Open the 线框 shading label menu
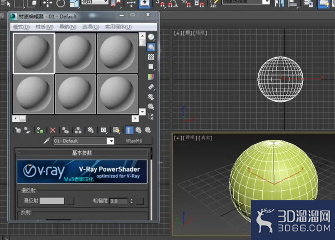 click(x=200, y=33)
